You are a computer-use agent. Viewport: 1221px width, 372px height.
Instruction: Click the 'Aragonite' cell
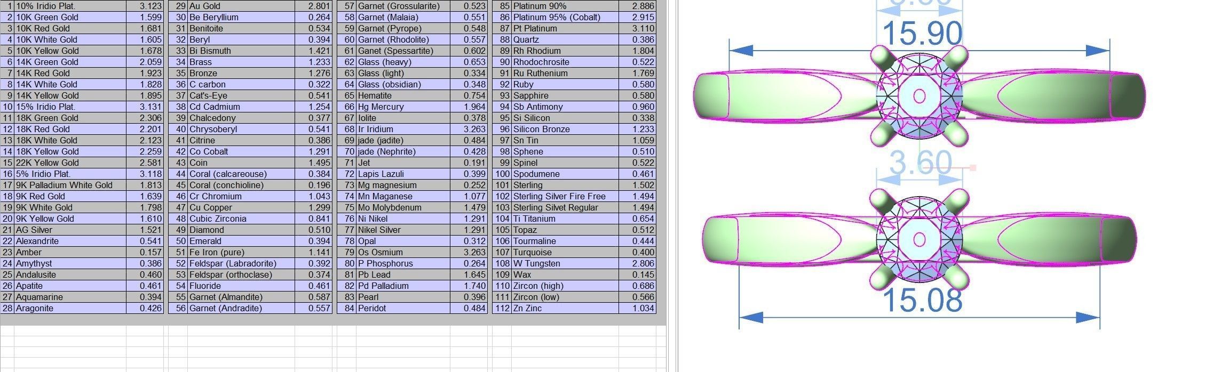70,308
